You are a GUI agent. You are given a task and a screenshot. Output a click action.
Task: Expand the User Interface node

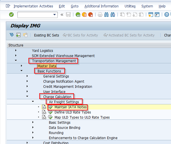click(27, 92)
